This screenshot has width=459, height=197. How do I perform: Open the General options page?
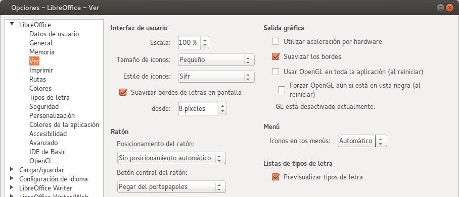pos(41,43)
